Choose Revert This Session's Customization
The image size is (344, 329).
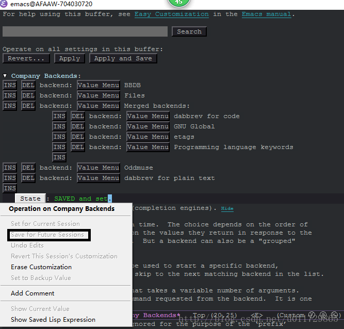64,256
